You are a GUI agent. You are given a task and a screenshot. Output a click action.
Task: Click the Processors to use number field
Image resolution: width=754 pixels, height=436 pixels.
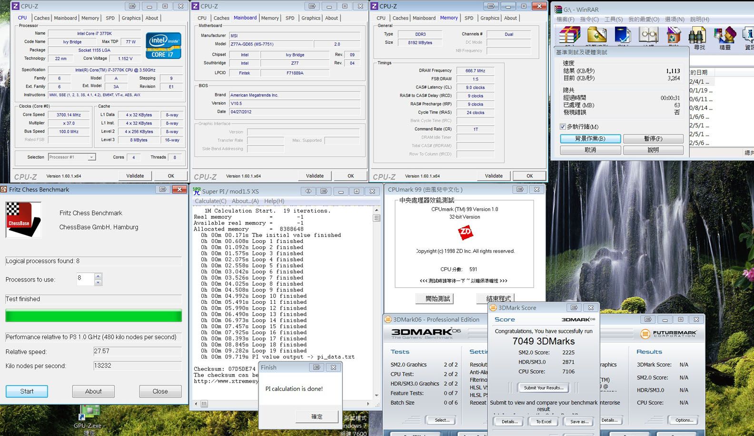[85, 279]
